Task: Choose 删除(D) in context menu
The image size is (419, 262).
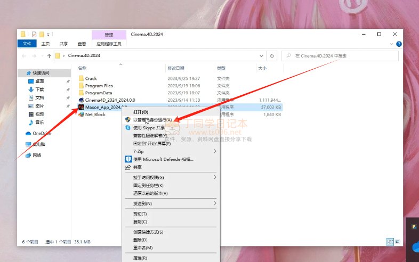Action: pos(140,240)
